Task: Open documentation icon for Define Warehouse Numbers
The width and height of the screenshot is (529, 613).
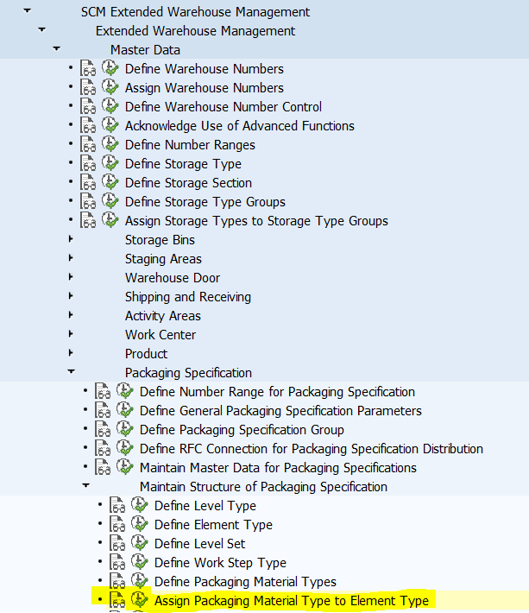Action: click(88, 68)
